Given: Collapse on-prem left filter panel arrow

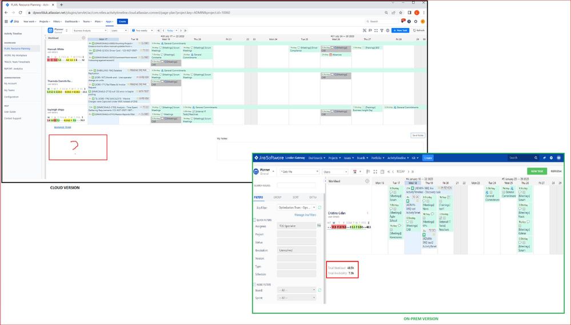Looking at the screenshot, I should coord(326,181).
